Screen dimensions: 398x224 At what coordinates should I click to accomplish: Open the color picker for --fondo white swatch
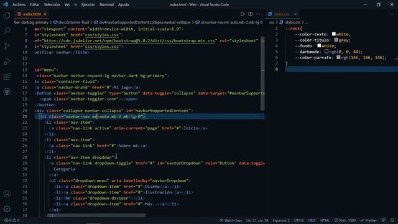click(x=319, y=45)
